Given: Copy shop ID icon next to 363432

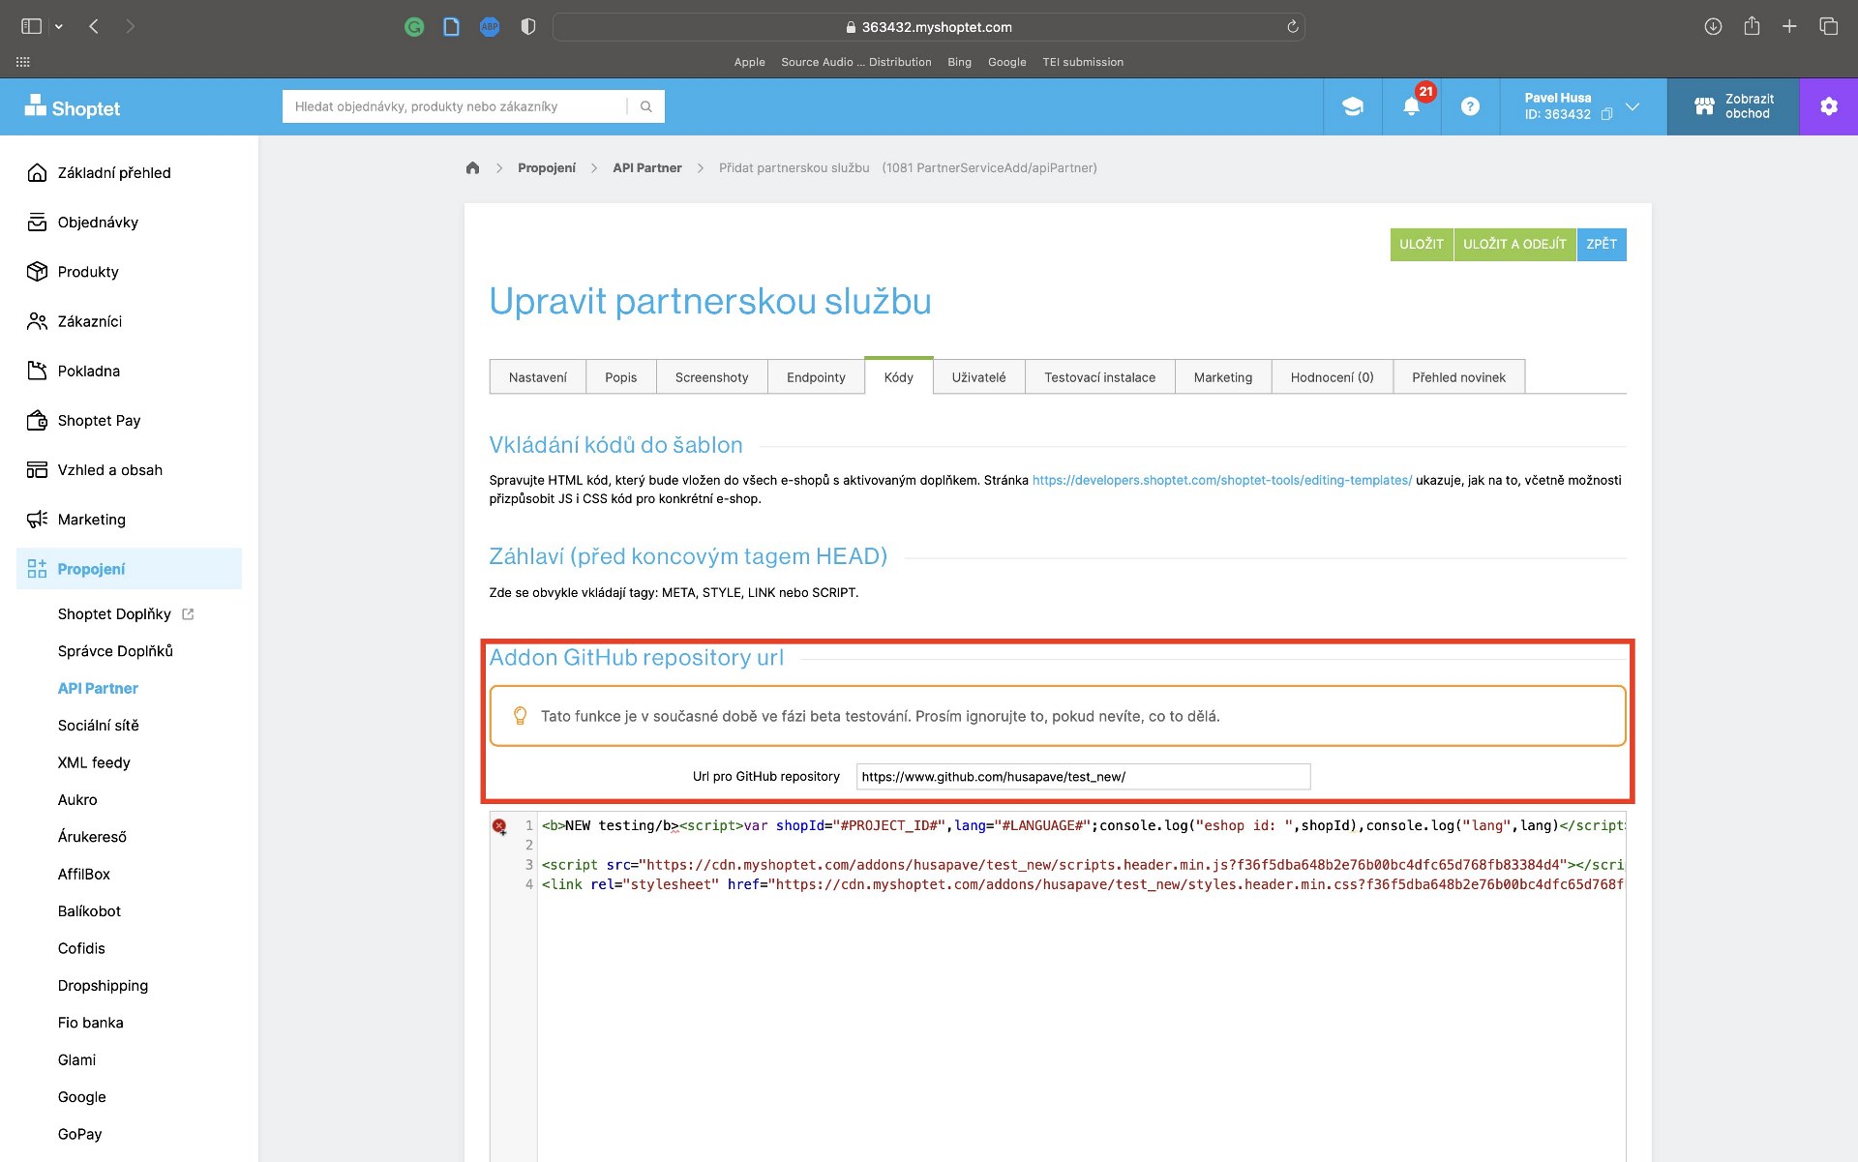Looking at the screenshot, I should (1606, 114).
